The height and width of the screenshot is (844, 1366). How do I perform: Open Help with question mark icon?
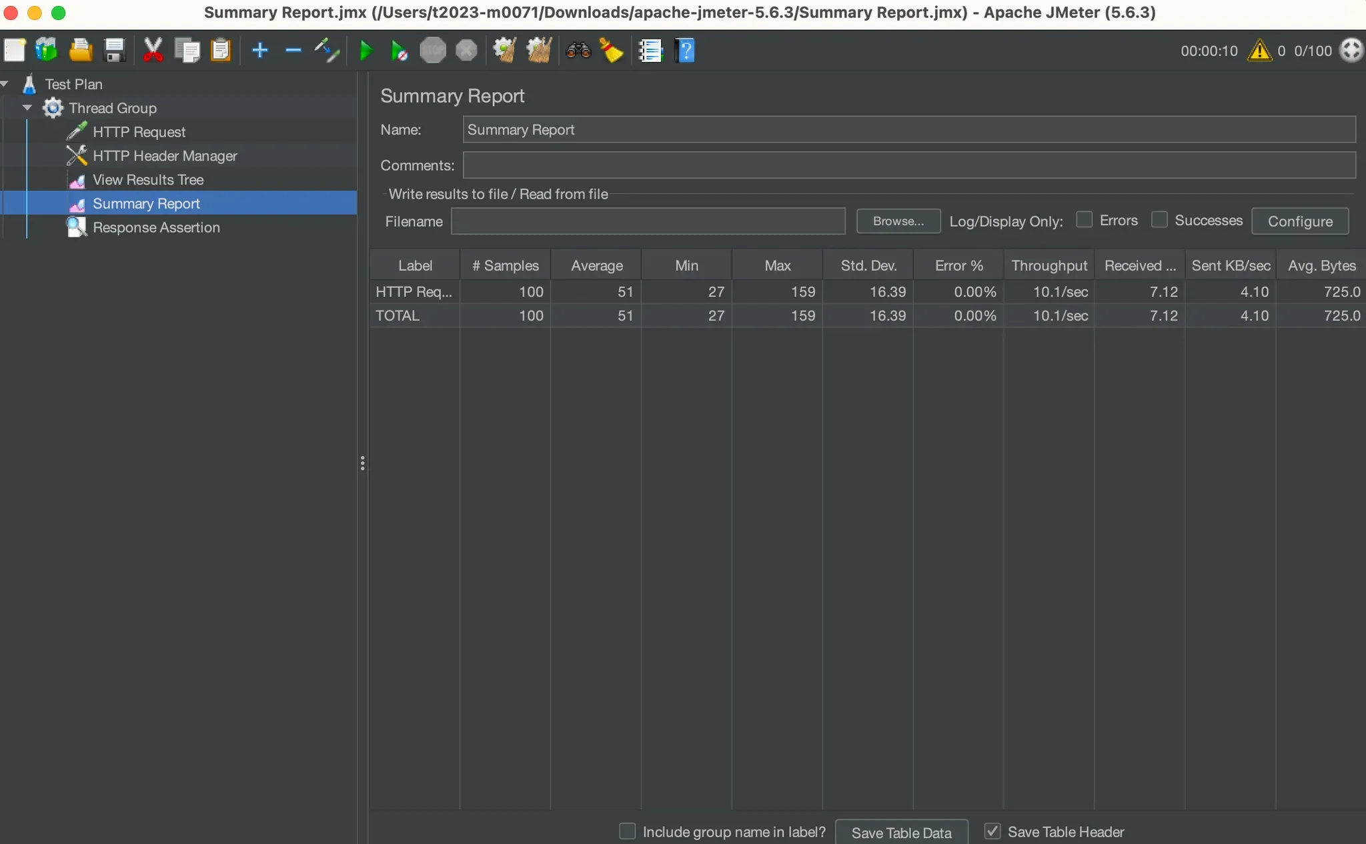(x=685, y=51)
